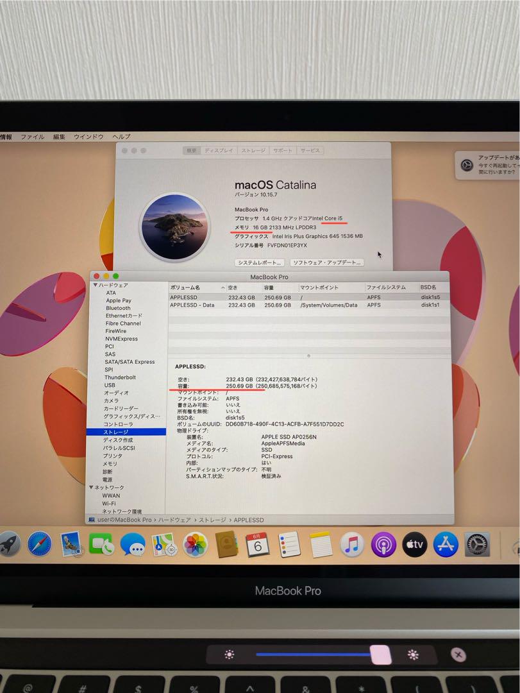Screen dimensions: 520x693
Task: Open Photos app in the Dock
Action: point(196,544)
